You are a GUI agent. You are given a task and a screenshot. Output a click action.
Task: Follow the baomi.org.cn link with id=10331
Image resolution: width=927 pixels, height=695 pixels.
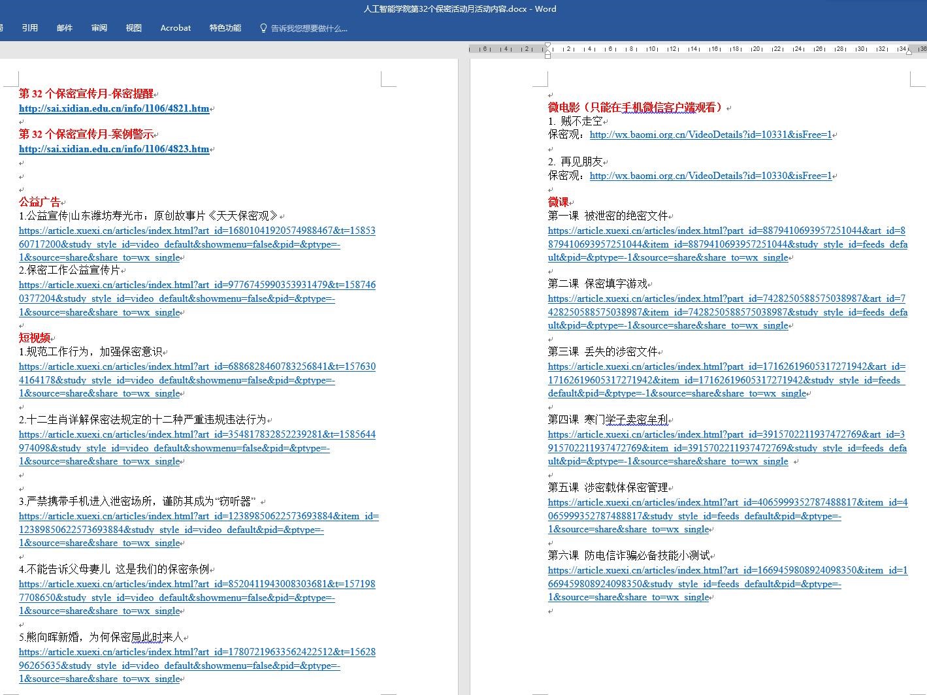click(x=711, y=135)
